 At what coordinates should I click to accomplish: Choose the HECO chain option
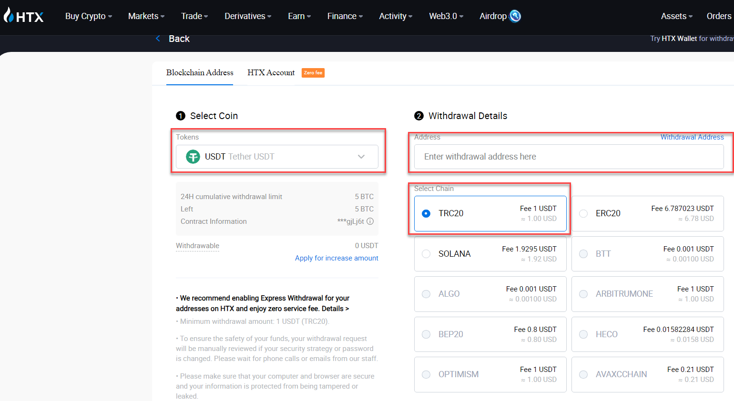(x=647, y=334)
